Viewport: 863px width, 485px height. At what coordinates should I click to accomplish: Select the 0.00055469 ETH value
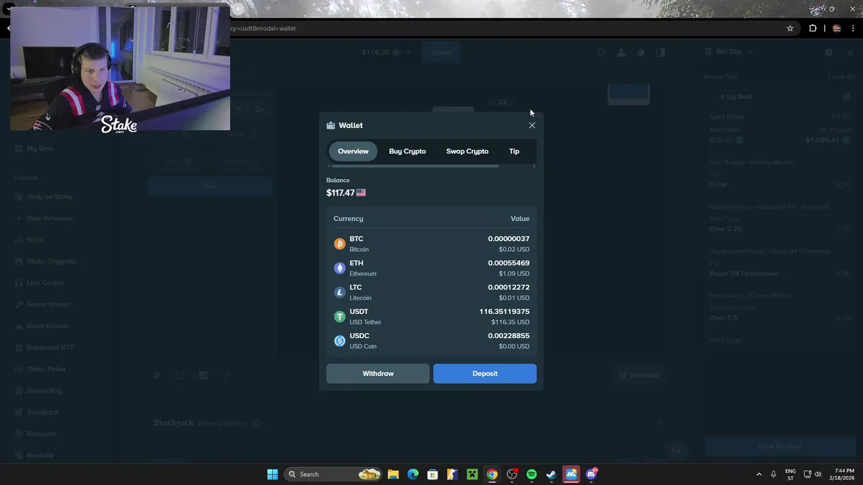508,263
